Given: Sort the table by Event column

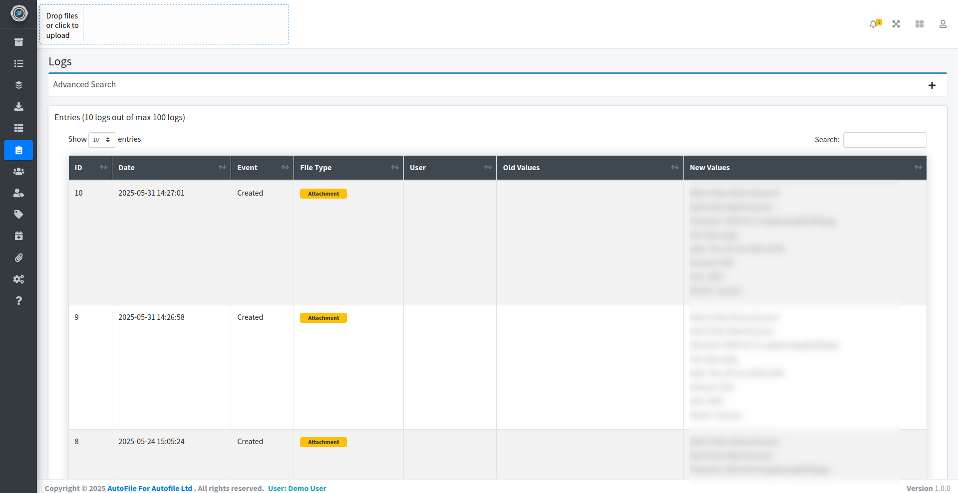Looking at the screenshot, I should (x=262, y=167).
